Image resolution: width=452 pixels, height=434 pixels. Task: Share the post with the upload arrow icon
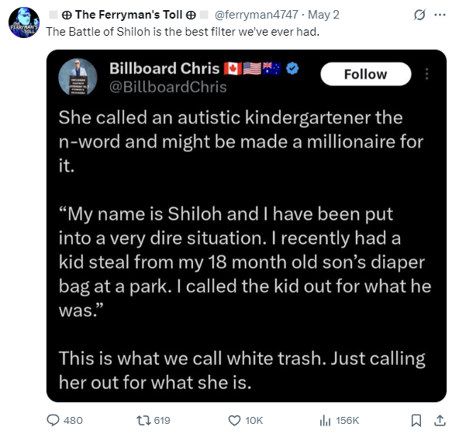pyautogui.click(x=440, y=421)
